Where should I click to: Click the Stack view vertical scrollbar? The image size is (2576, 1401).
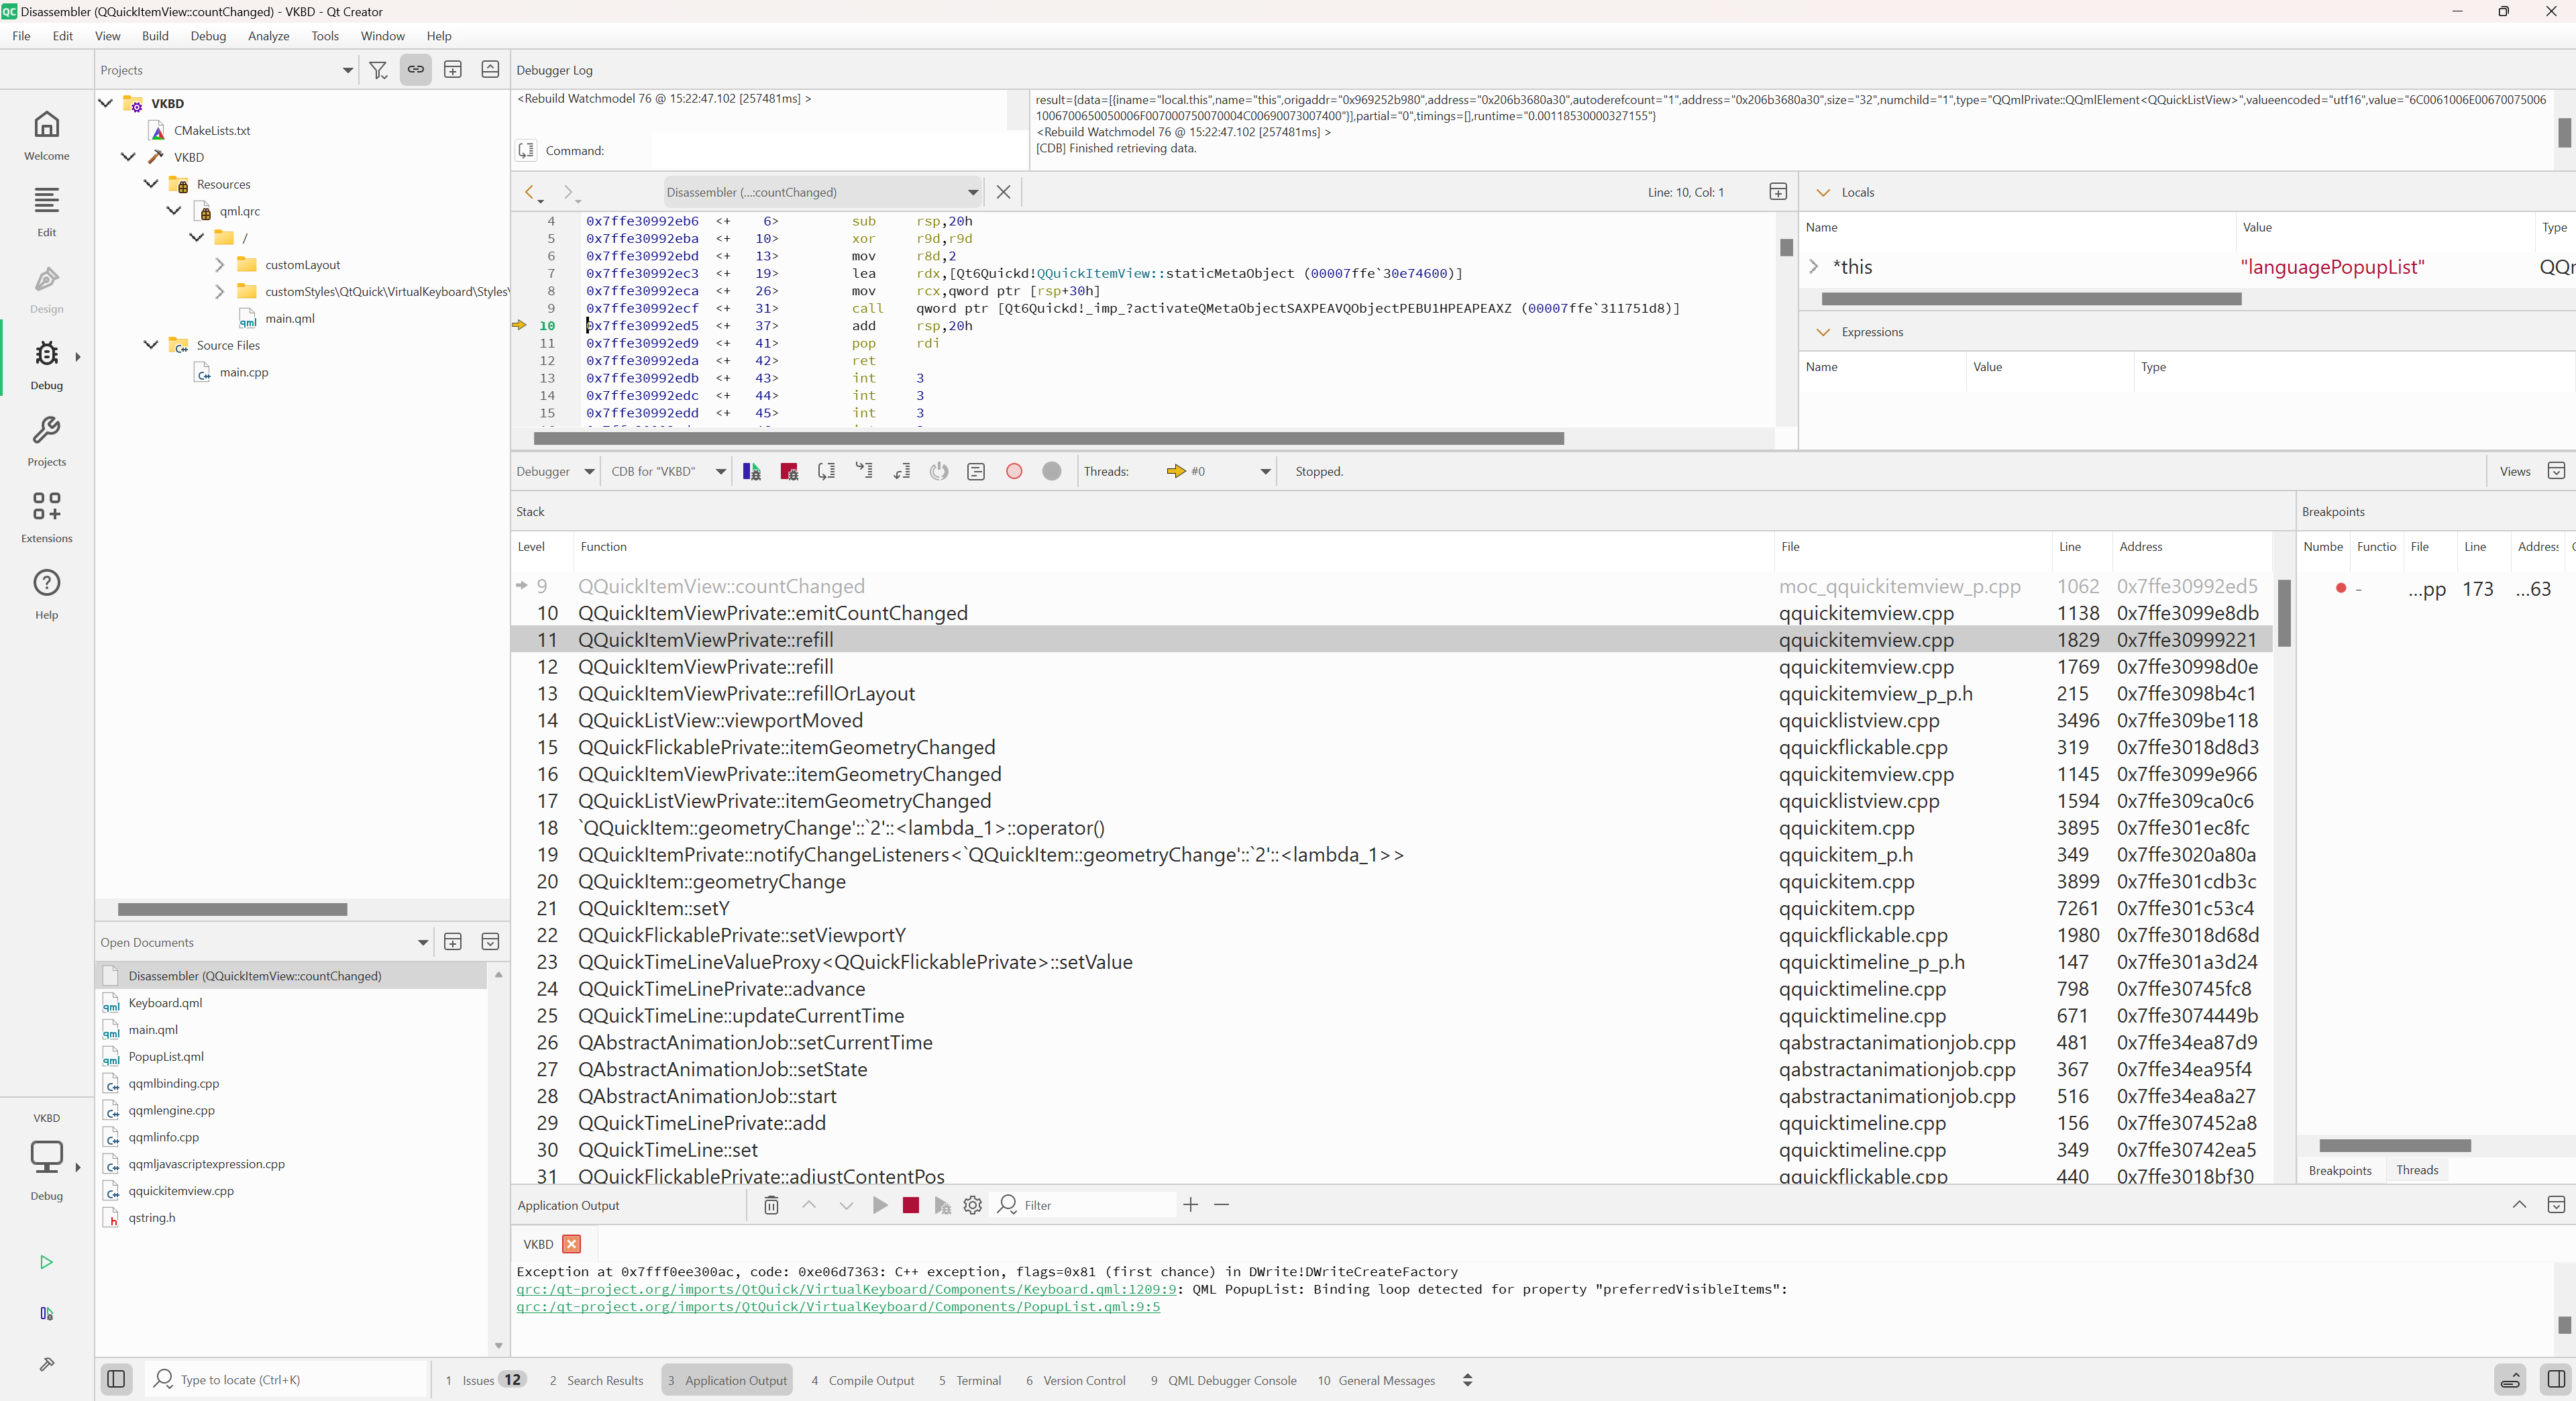click(2284, 613)
